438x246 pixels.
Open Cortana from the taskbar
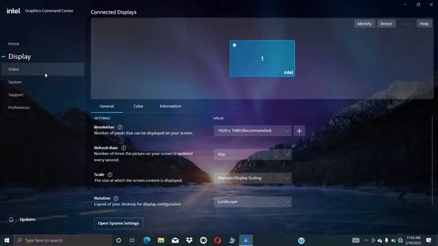click(118, 240)
